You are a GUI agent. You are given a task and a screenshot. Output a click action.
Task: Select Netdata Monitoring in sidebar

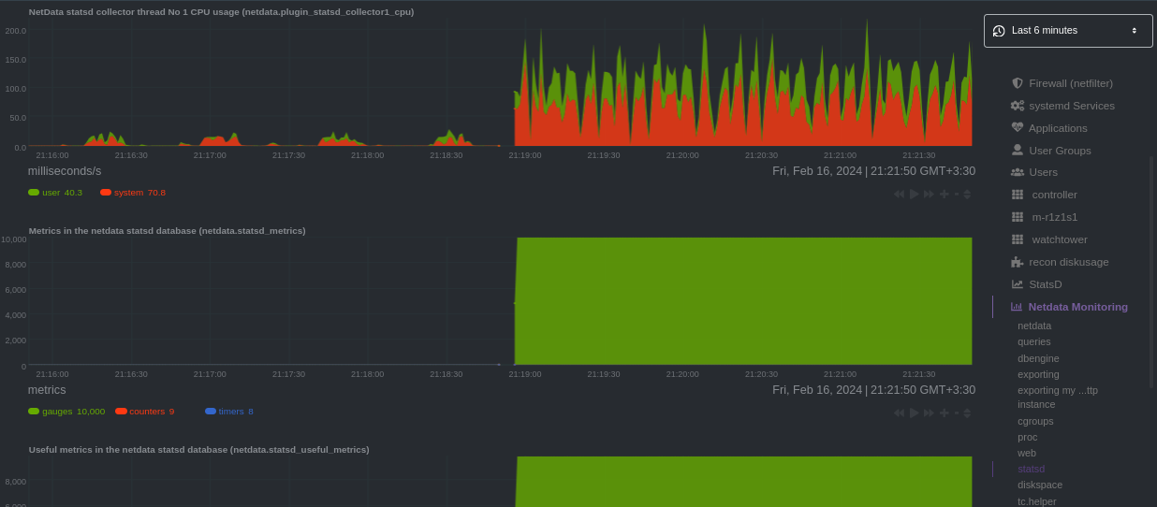(x=1078, y=307)
